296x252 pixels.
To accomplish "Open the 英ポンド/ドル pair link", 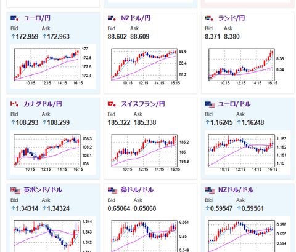I will tap(43, 190).
